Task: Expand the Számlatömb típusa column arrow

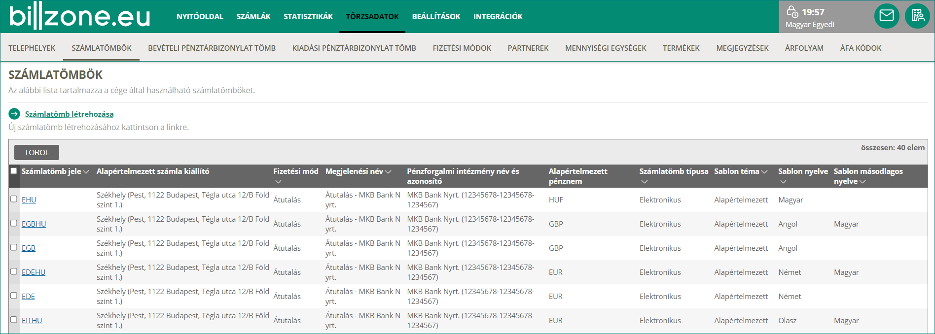Action: coord(645,182)
